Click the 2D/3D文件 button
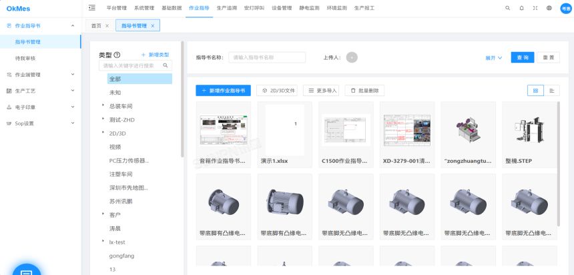This screenshot has height=275, width=574. click(277, 91)
